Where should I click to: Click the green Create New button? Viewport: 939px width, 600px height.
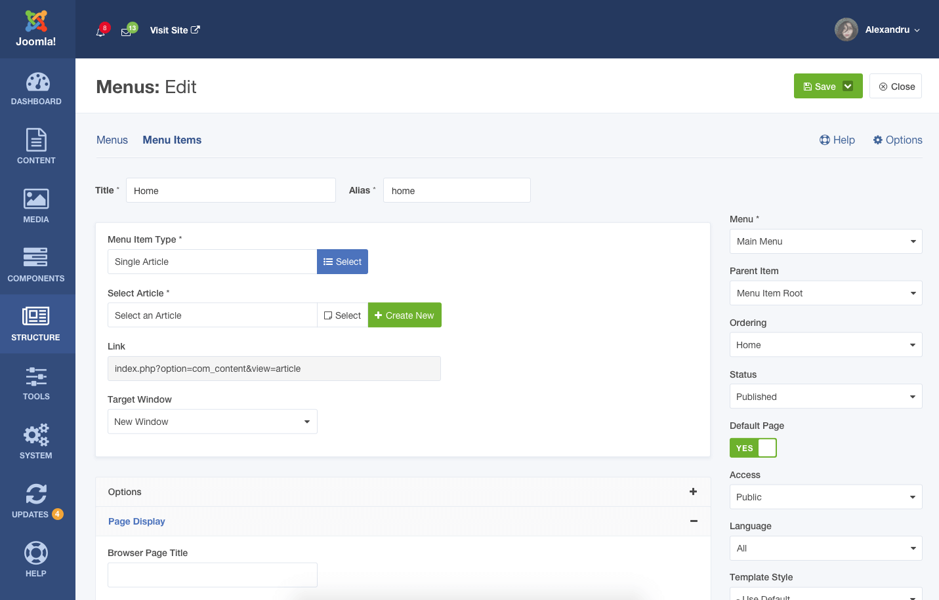point(404,315)
